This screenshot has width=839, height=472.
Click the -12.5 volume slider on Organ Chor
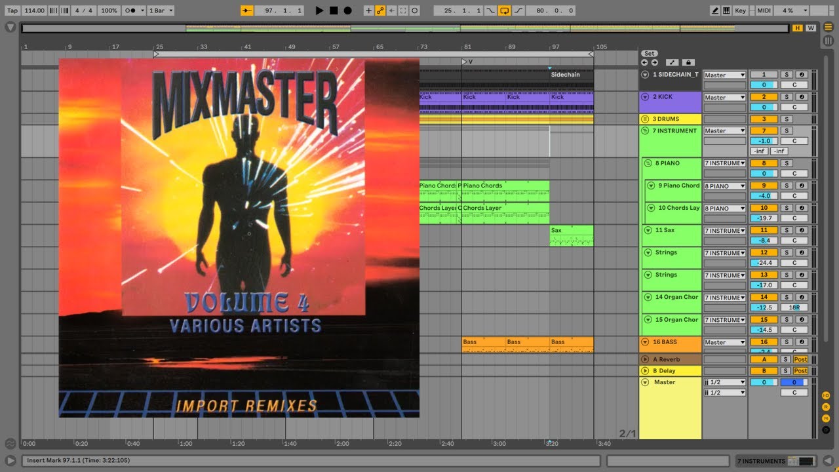(x=764, y=307)
